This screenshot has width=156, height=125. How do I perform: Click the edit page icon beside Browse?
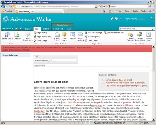pos(21,29)
